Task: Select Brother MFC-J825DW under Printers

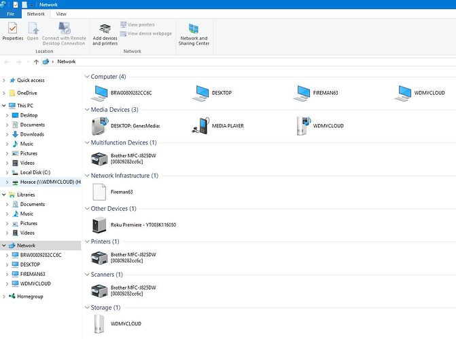Action: coord(124,258)
